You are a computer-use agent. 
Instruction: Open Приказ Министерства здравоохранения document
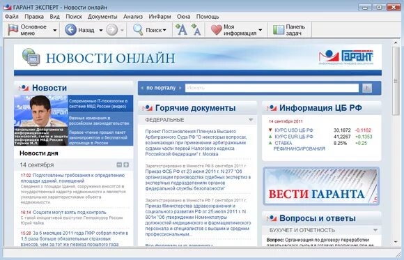pos(198,220)
